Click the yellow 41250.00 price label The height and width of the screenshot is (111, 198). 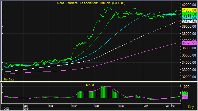coord(189,10)
